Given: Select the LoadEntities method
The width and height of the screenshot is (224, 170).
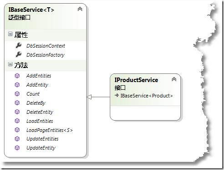Looking at the screenshot, I should 40,121.
